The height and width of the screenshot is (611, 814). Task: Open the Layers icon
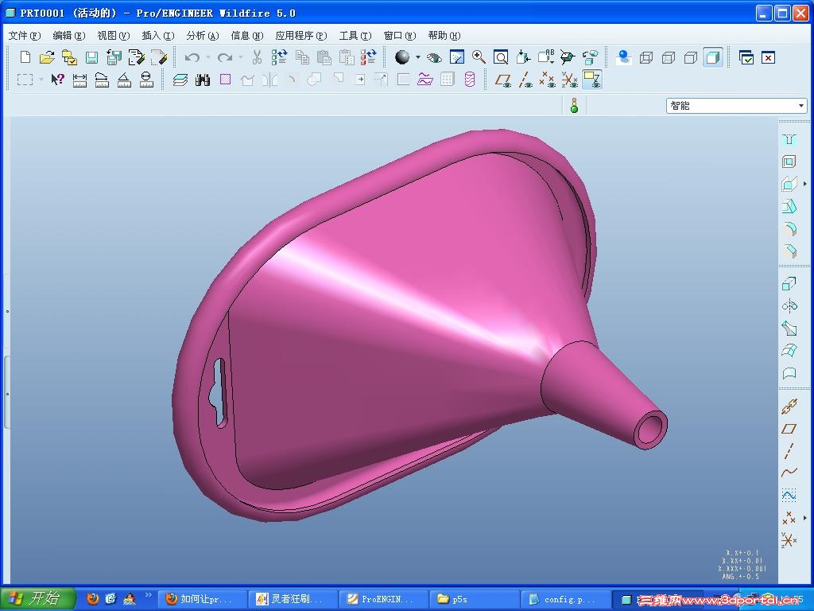click(180, 80)
